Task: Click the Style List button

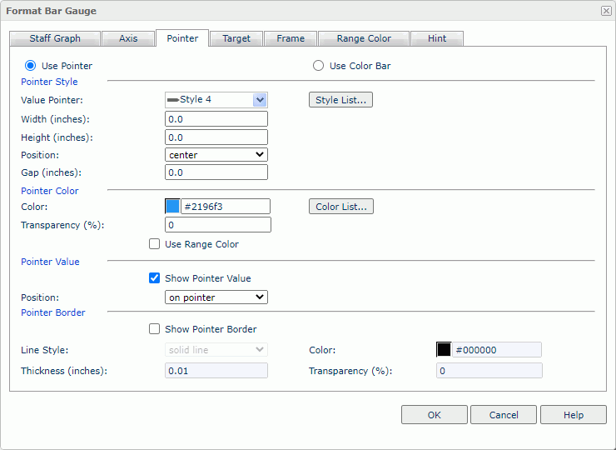Action: click(x=340, y=100)
